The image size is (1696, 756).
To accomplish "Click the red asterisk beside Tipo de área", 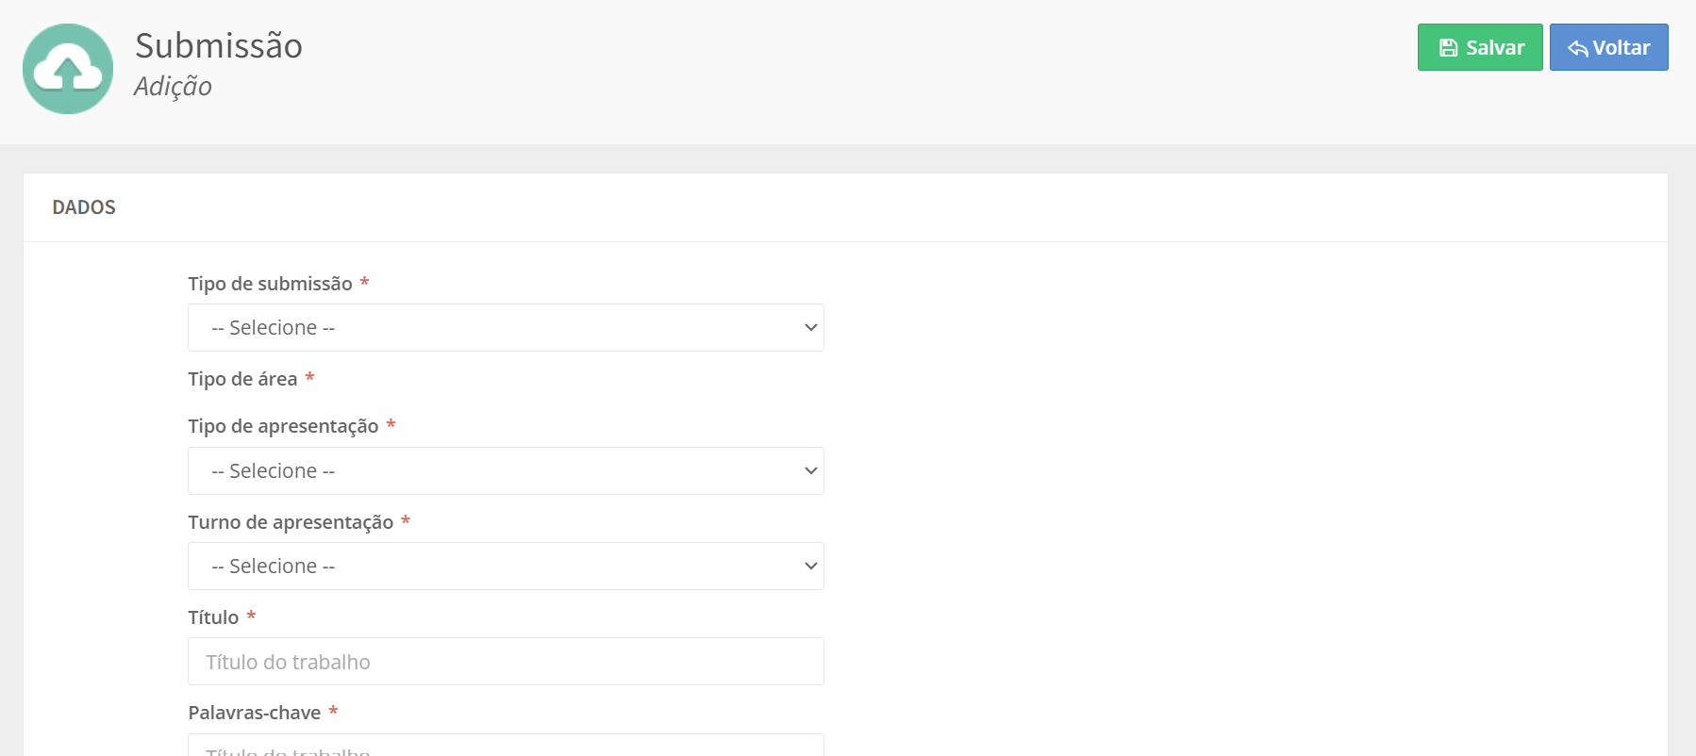I will [x=309, y=378].
